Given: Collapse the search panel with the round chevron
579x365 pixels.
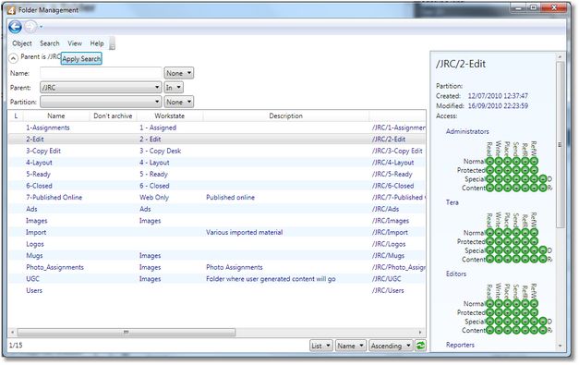Looking at the screenshot, I should pyautogui.click(x=13, y=58).
